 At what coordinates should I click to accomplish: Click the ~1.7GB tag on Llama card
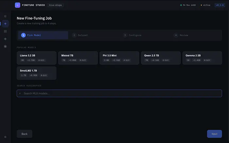[x=31, y=60]
